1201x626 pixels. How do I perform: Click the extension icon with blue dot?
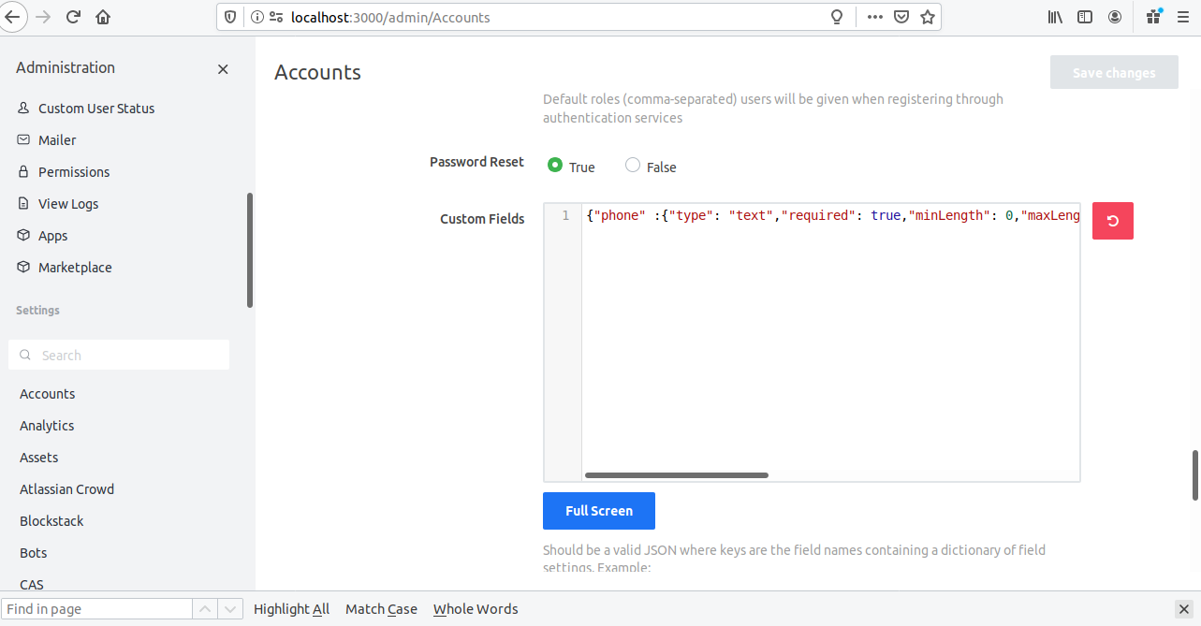point(1153,17)
